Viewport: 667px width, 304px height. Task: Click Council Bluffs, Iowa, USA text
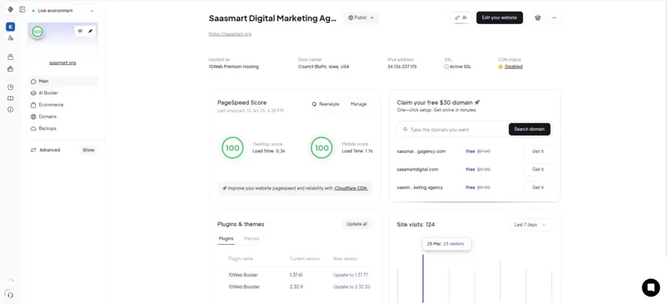pos(324,67)
